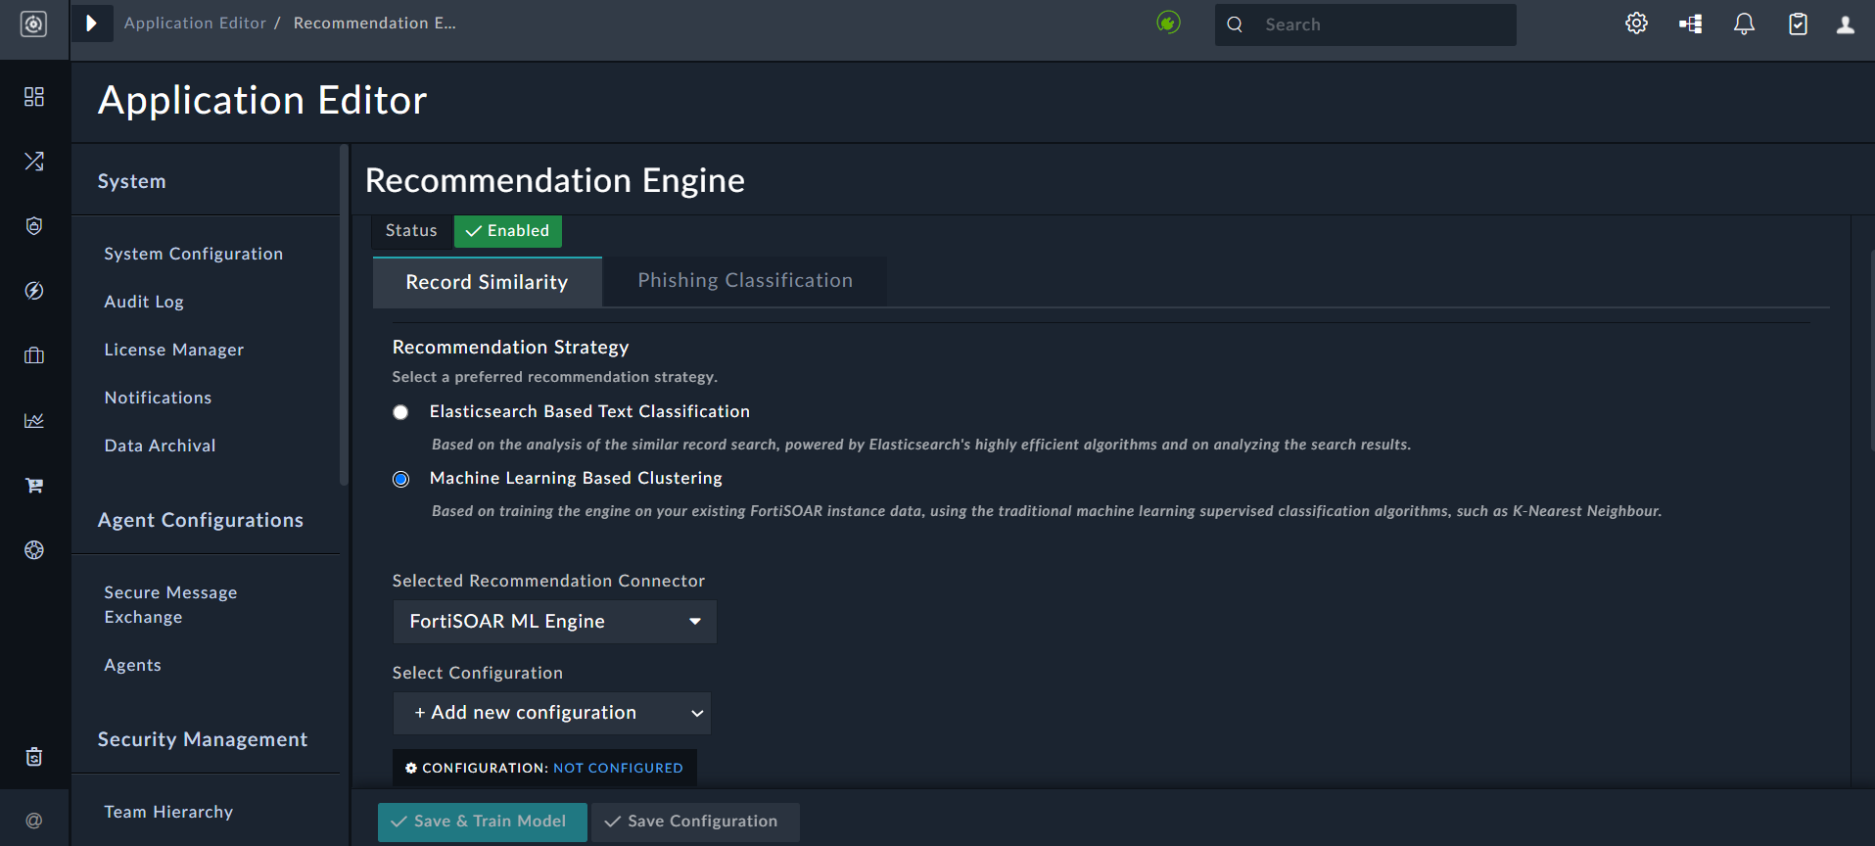Select Elasticsearch Based Text Classification radio
This screenshot has height=846, width=1875.
click(400, 412)
